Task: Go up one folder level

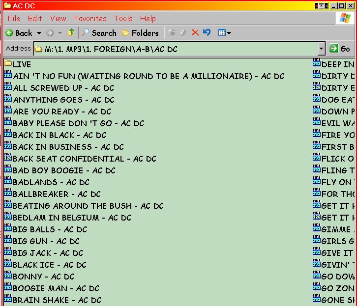Action: tap(71, 33)
